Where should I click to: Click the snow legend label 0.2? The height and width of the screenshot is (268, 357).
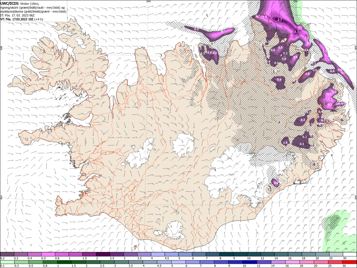pos(2,258)
